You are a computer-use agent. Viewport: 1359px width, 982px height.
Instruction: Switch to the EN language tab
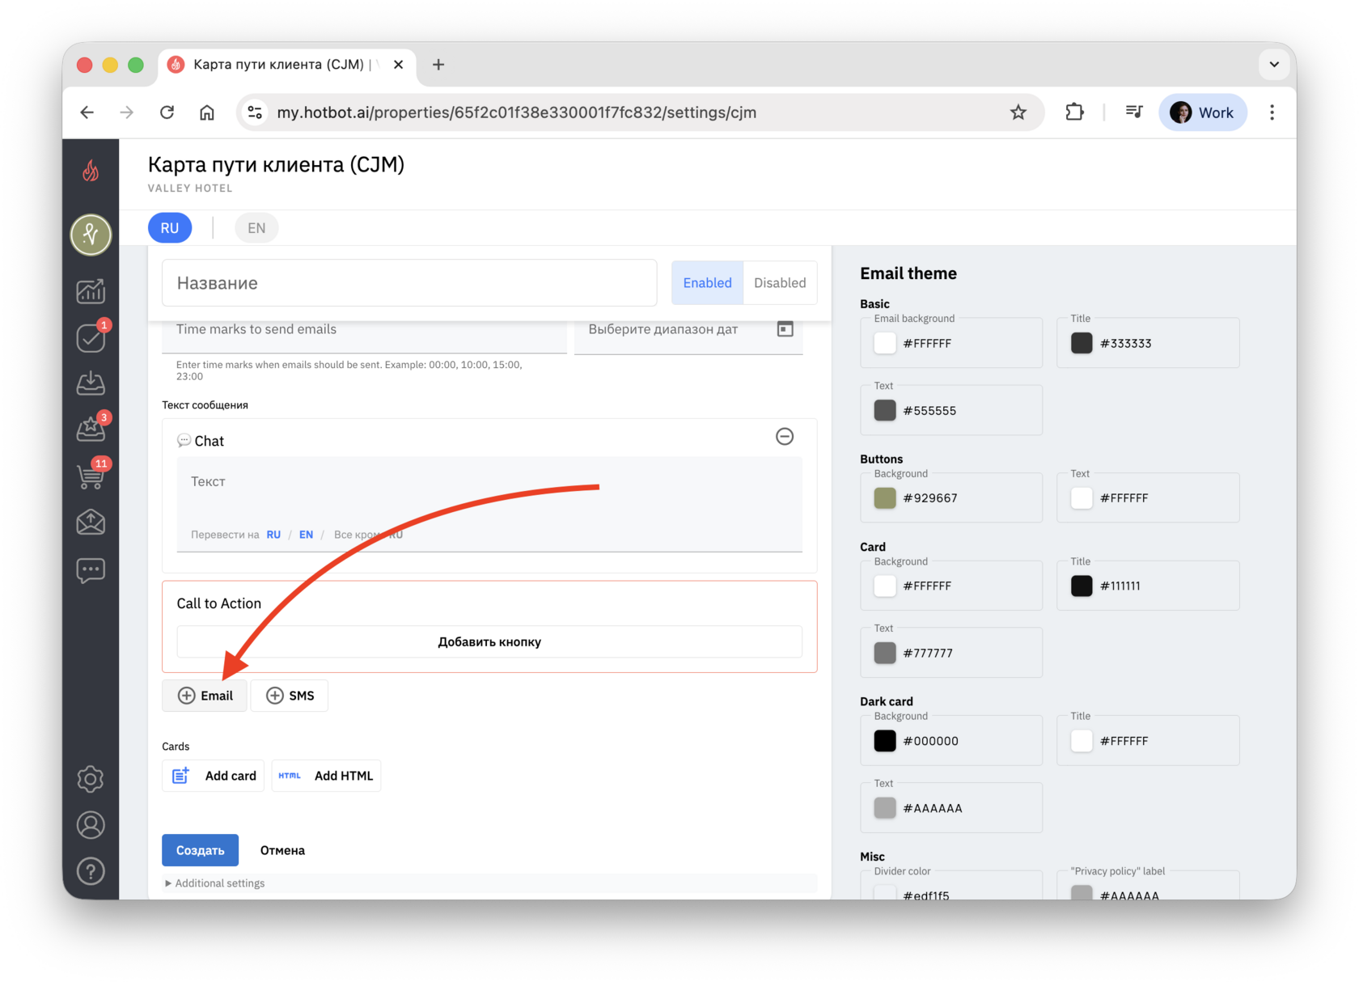pyautogui.click(x=256, y=228)
